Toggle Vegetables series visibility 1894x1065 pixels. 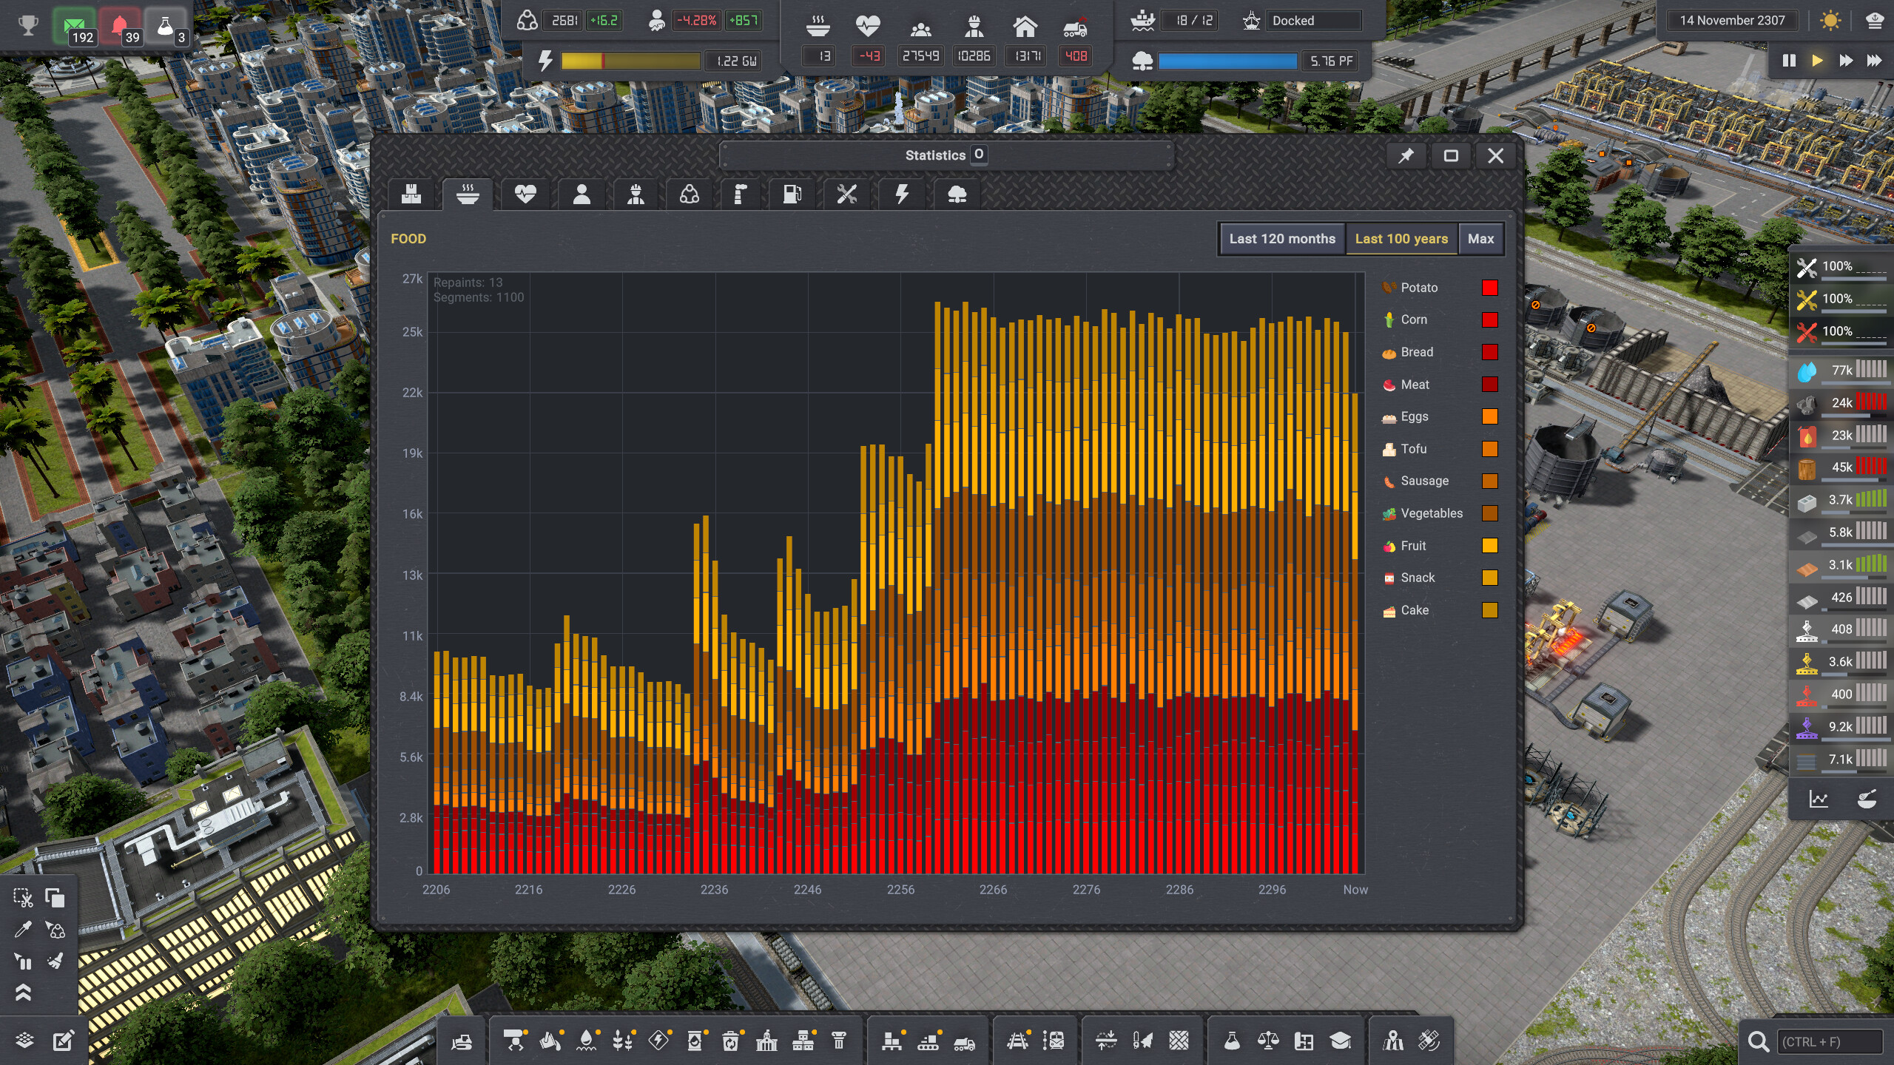[1431, 513]
